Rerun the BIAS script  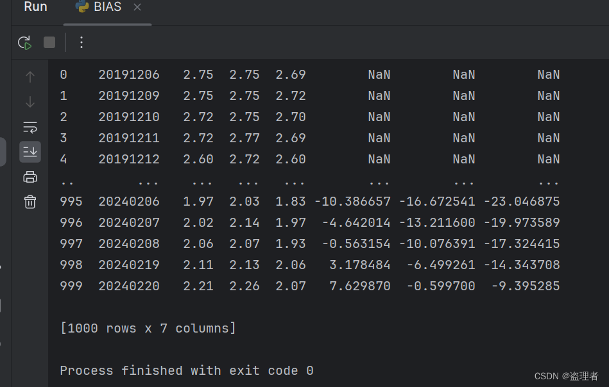(24, 43)
